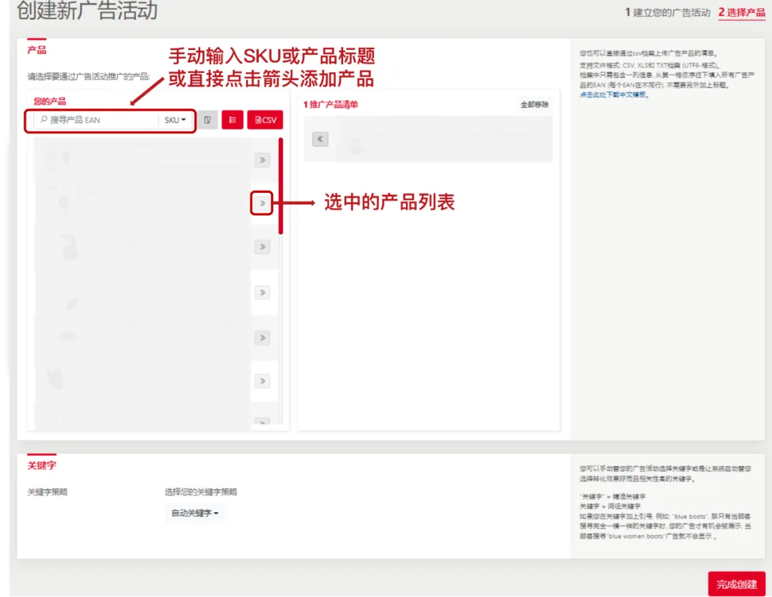Add the sixth product using its double-arrow button
772x597 pixels.
pyautogui.click(x=262, y=381)
